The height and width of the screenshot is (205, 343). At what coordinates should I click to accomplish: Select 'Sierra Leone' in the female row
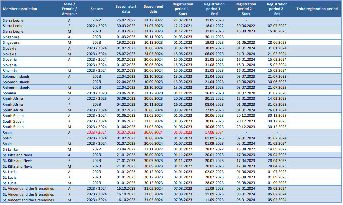13,26
